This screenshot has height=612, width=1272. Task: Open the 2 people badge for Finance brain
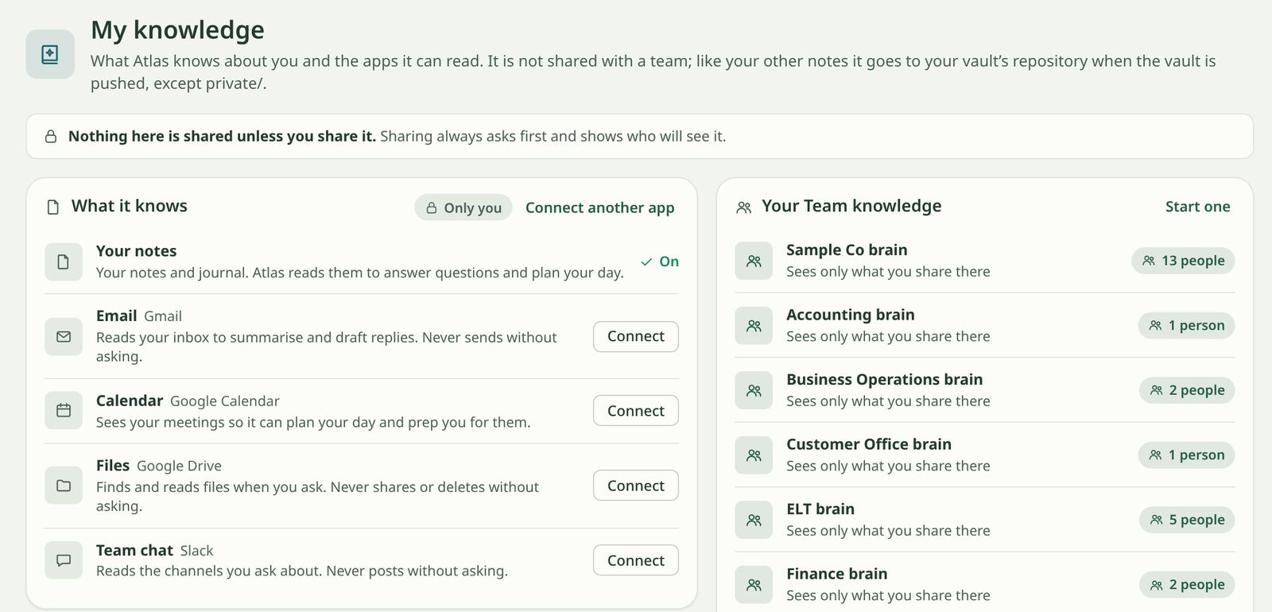(x=1187, y=585)
